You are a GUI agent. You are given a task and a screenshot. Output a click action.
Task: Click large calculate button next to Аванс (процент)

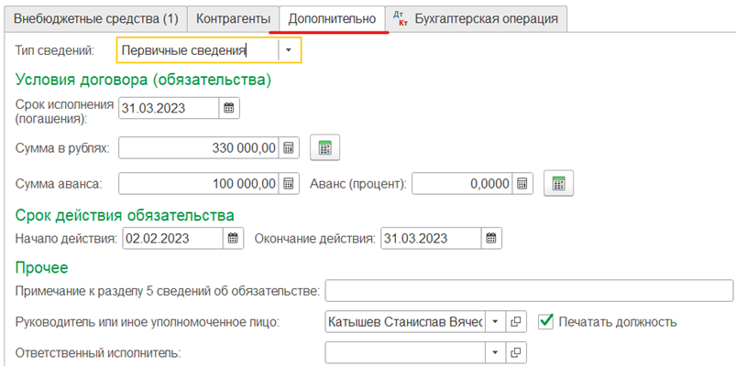tap(558, 183)
